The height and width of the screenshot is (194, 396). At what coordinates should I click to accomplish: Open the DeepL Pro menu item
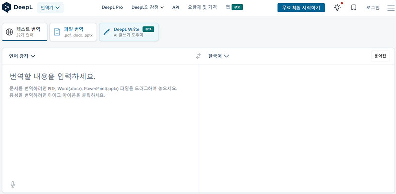[x=112, y=7]
